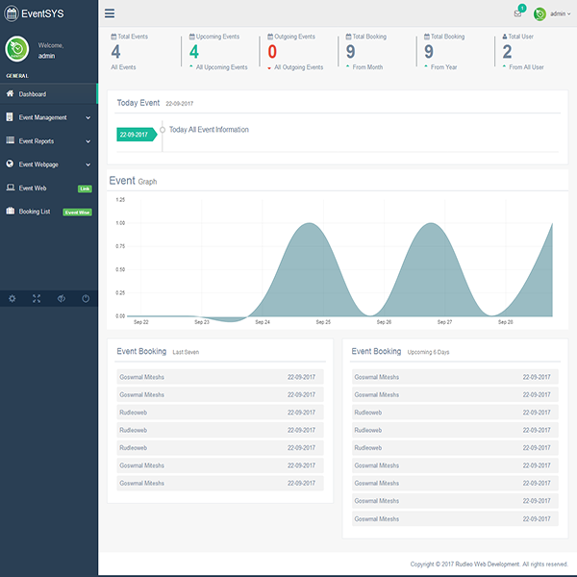Expand Event Reports chevron
Screen dimensions: 577x577
click(88, 141)
